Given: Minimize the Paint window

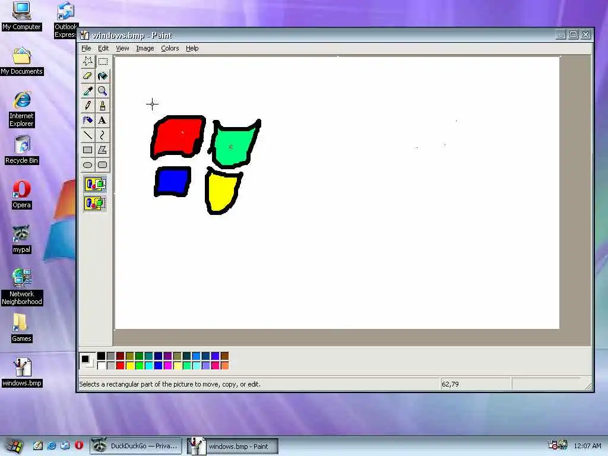Looking at the screenshot, I should click(x=560, y=35).
